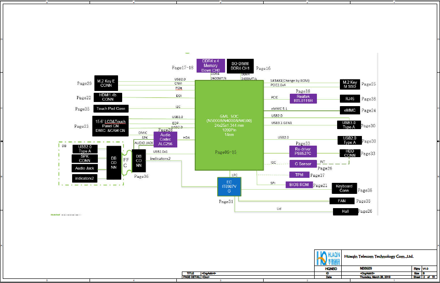Click the G Sensor block
440x283 pixels.
(x=303, y=164)
